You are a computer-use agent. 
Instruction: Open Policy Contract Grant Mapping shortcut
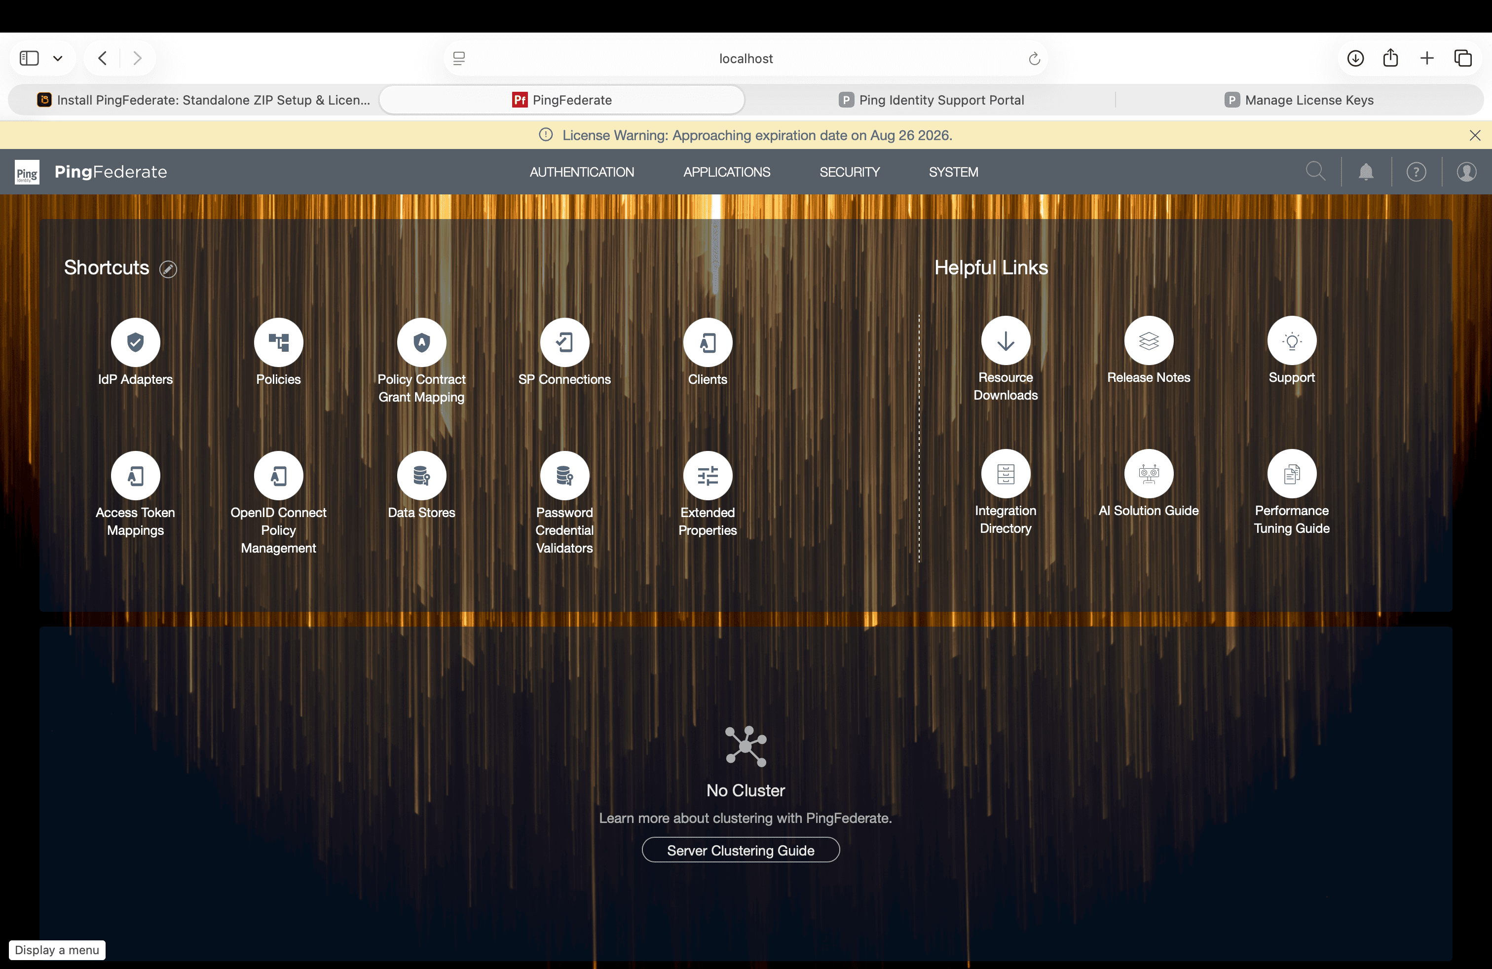[421, 342]
